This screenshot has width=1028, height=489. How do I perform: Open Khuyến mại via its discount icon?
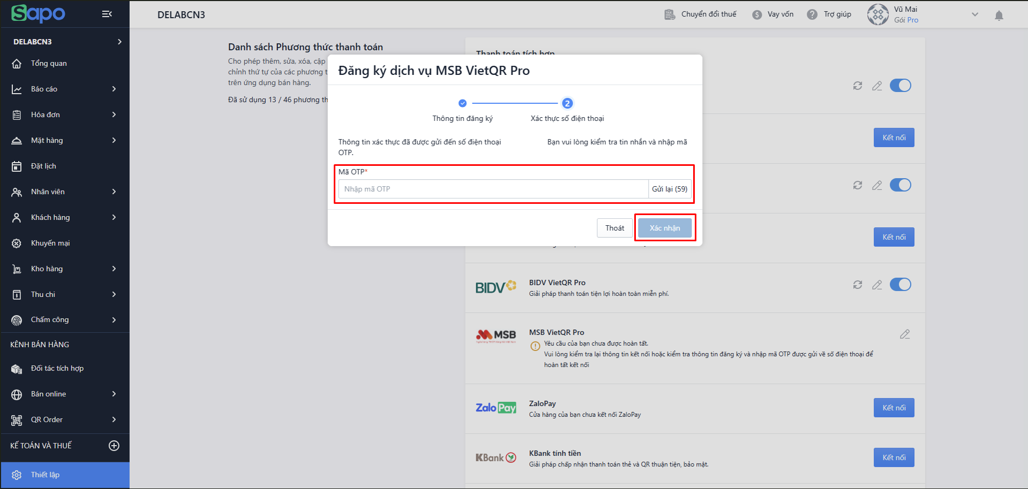click(x=17, y=243)
